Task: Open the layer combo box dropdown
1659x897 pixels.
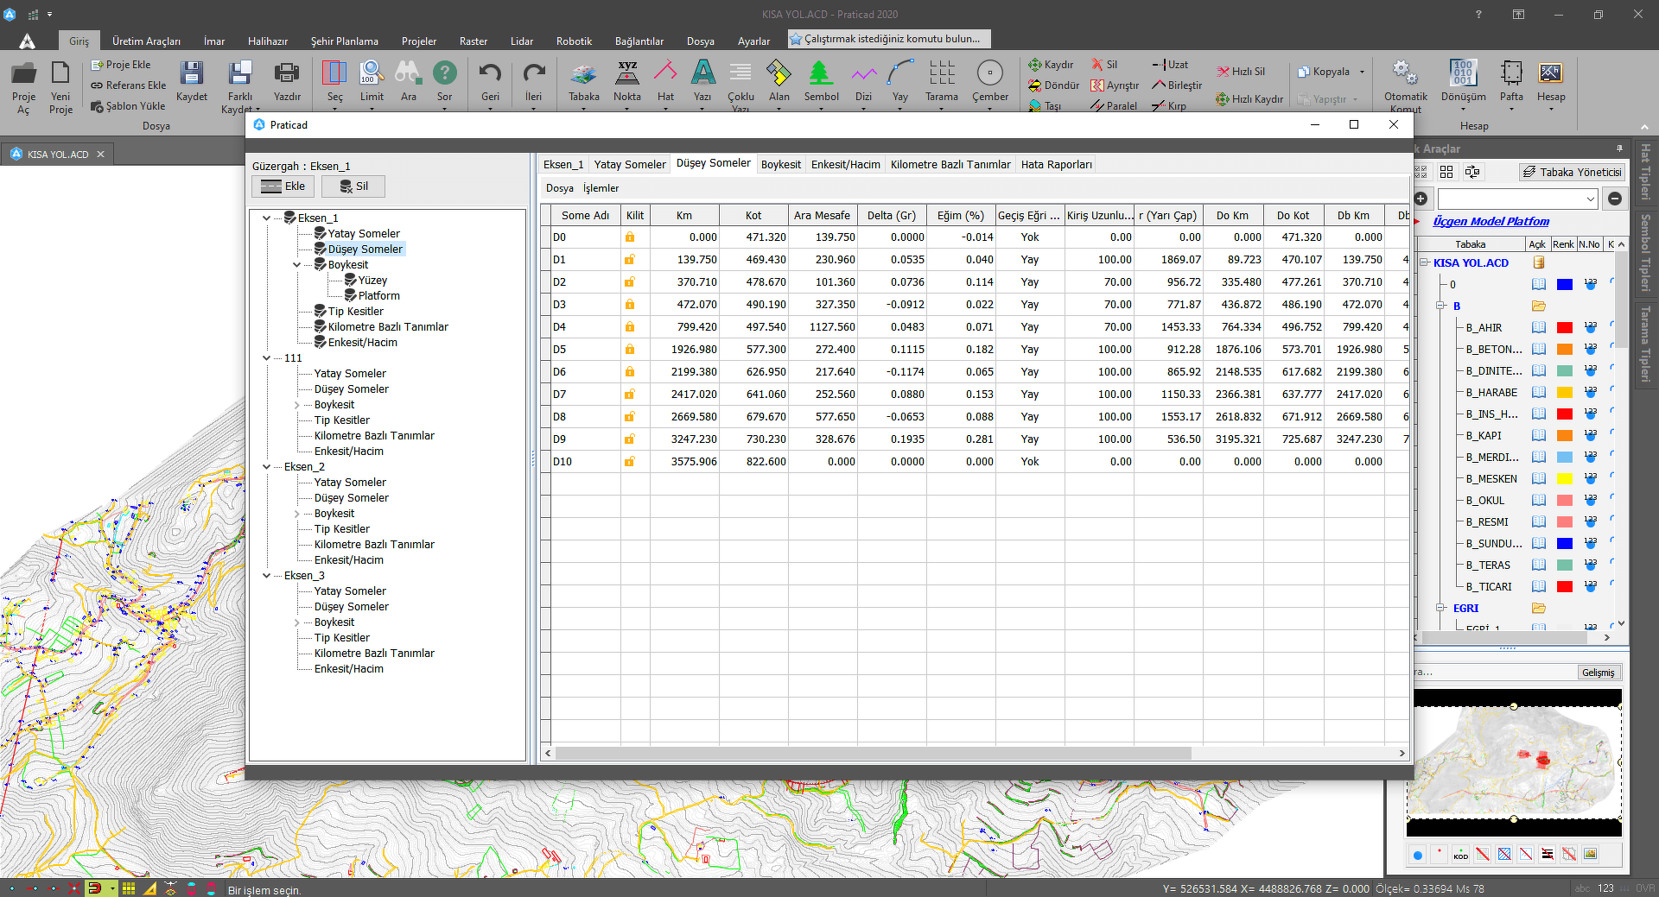Action: click(1590, 199)
